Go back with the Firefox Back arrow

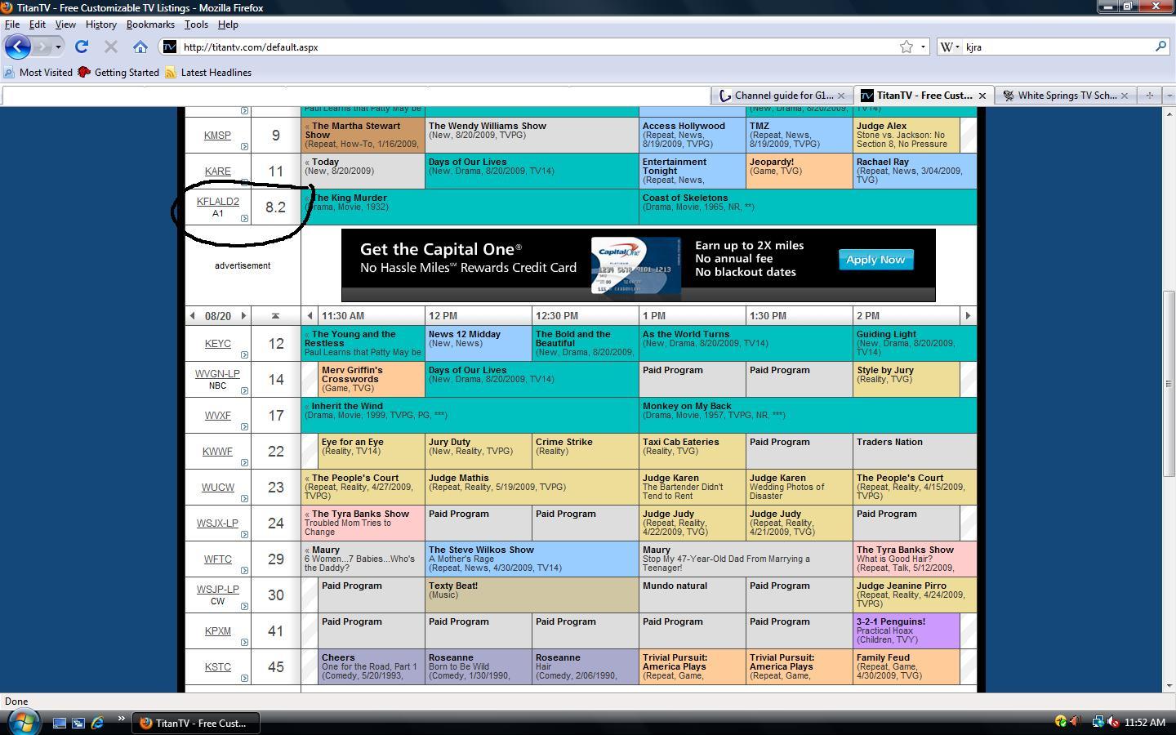click(18, 47)
